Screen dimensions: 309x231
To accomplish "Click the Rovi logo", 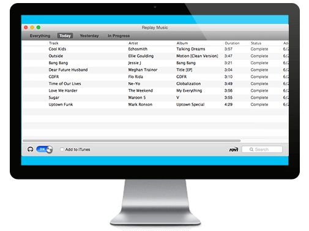I will pyautogui.click(x=234, y=150).
